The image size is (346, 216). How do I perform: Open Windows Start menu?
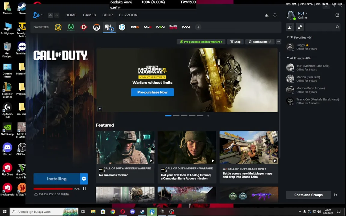pos(5,211)
